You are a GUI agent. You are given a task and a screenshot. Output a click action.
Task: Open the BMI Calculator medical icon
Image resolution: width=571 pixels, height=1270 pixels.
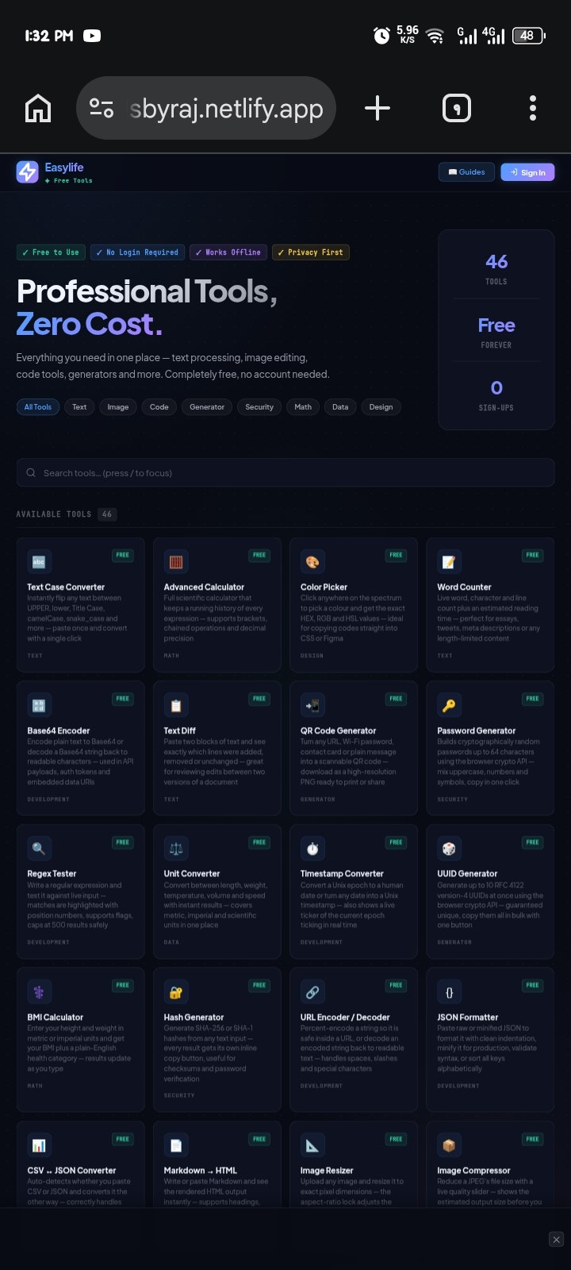click(39, 992)
